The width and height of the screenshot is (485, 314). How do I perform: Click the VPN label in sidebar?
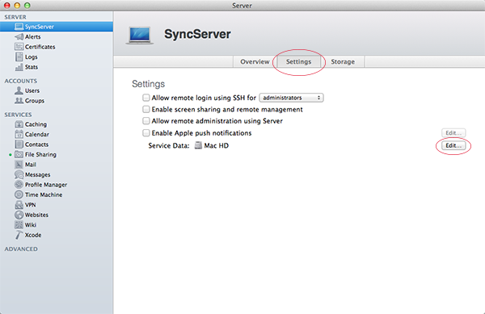[31, 205]
